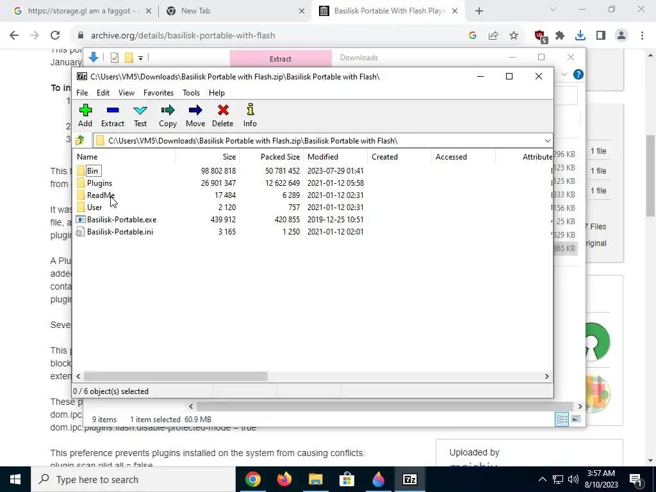Open the Edit menu
Screen dimensions: 656x492
point(103,93)
